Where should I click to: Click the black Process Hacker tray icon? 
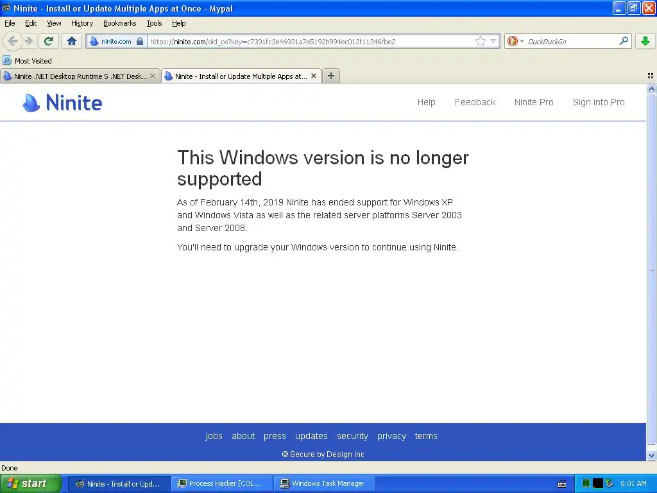tap(598, 483)
